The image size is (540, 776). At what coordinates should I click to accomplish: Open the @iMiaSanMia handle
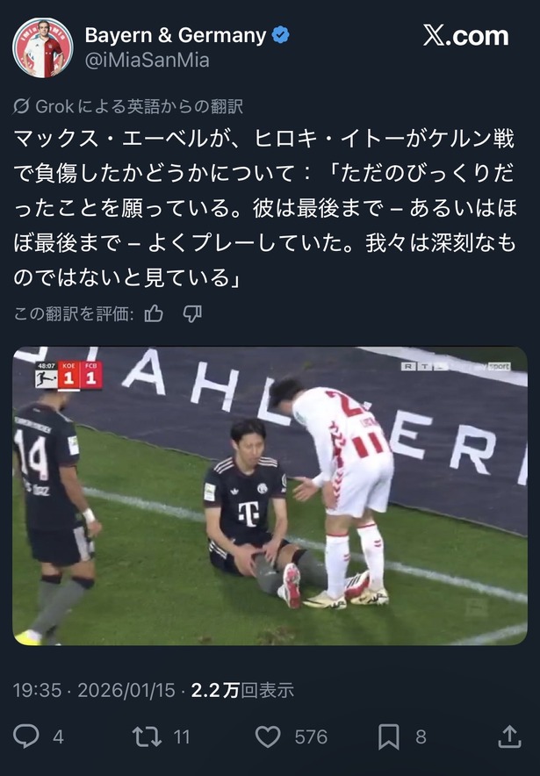(147, 61)
